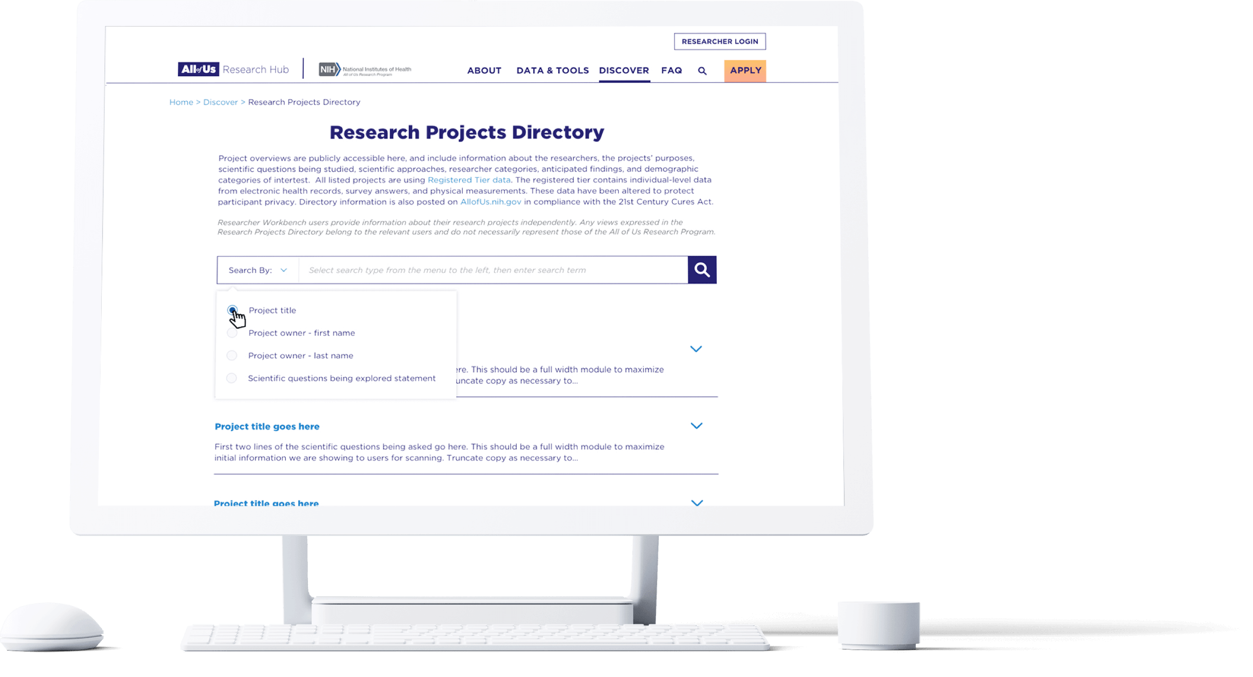Click the RESEARCHER LOGIN button
This screenshot has width=1253, height=677.
tap(719, 41)
